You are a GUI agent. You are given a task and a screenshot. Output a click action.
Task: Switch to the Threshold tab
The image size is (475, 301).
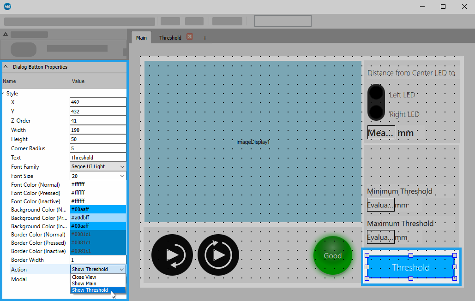click(x=170, y=38)
